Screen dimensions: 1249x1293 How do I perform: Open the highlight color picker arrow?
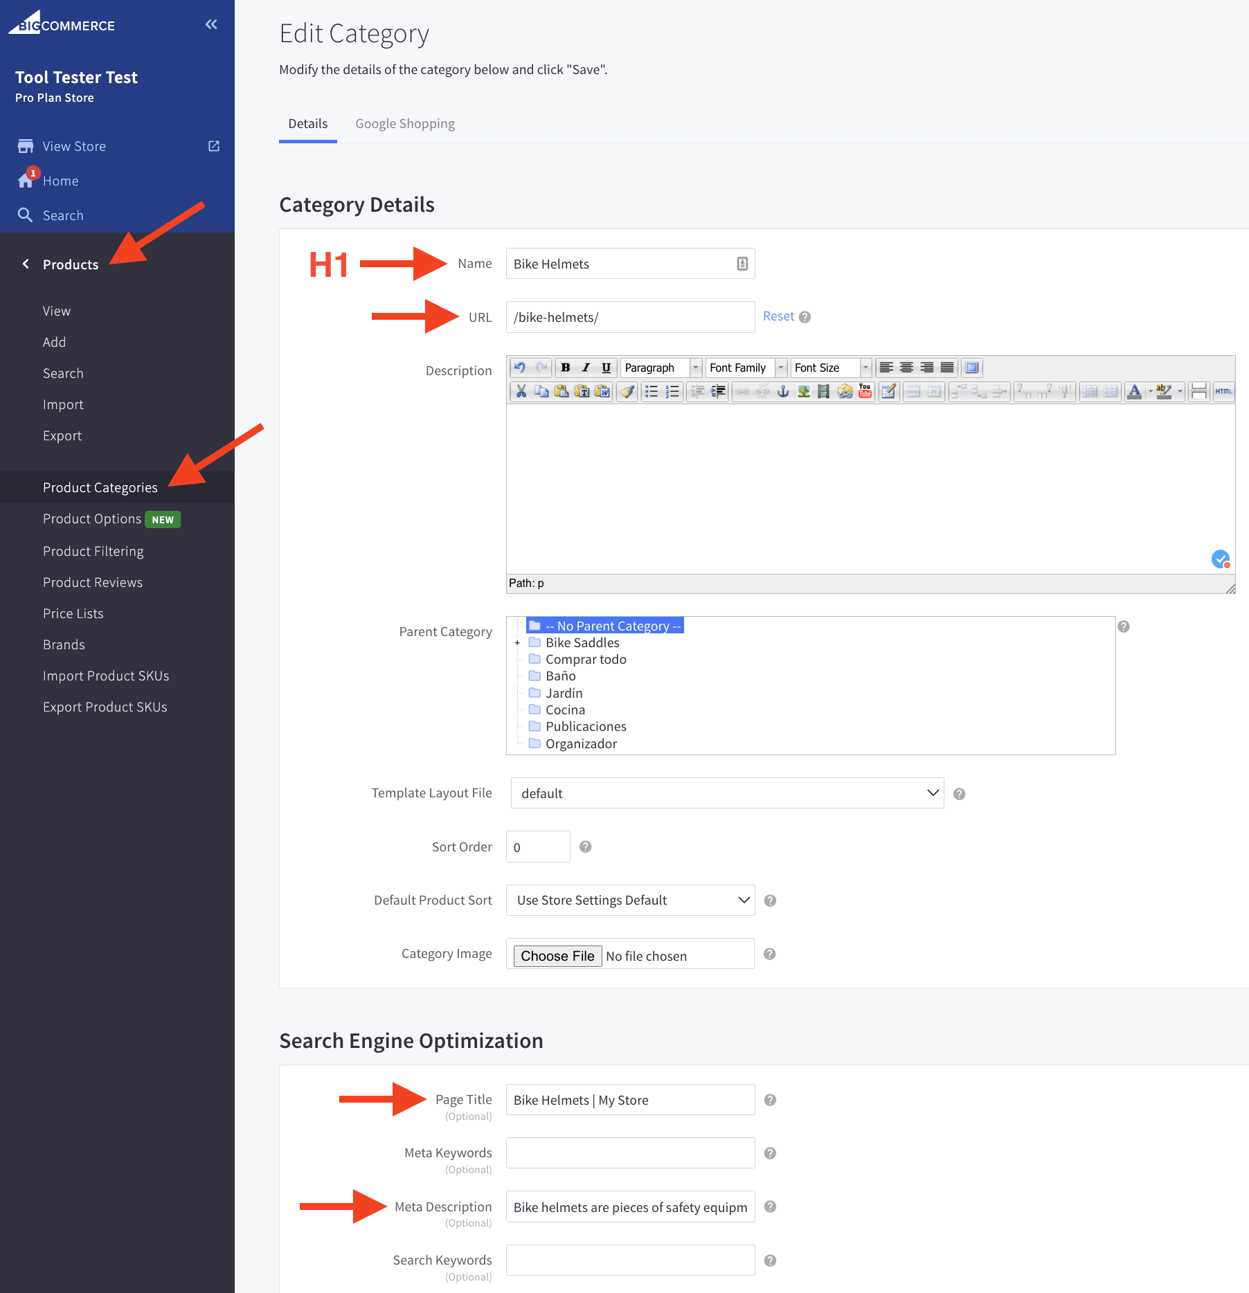1180,392
